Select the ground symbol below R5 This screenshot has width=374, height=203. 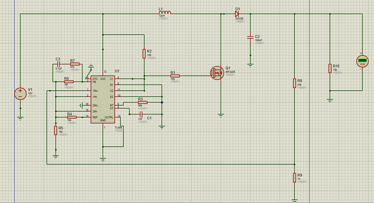point(55,157)
